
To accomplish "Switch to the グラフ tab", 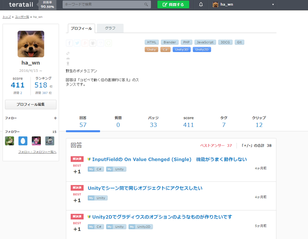I will [x=110, y=28].
